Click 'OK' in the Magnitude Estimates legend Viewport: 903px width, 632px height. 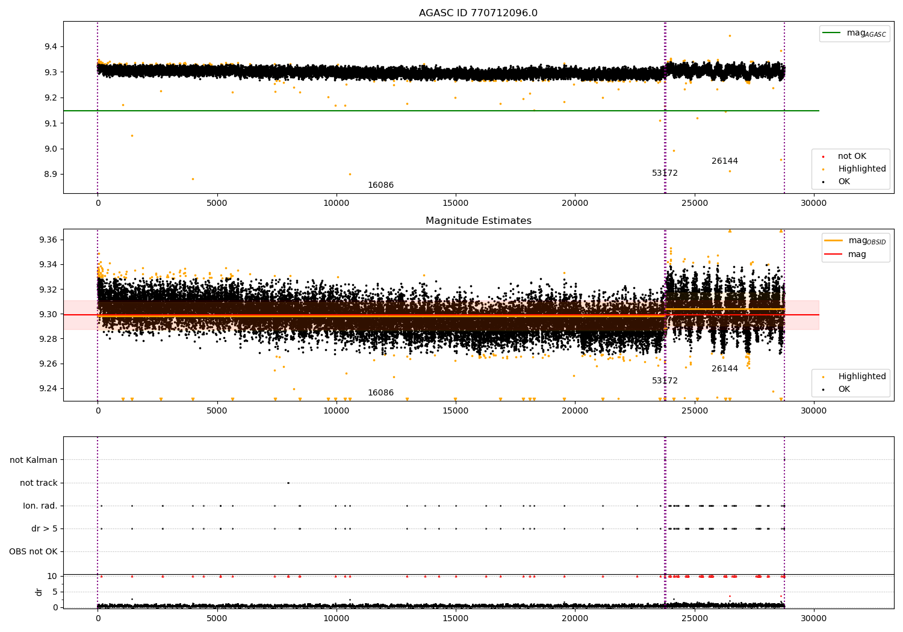(844, 389)
